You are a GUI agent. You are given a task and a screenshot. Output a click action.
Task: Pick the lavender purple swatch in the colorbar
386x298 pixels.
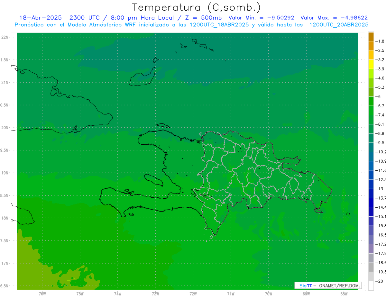click(x=371, y=249)
